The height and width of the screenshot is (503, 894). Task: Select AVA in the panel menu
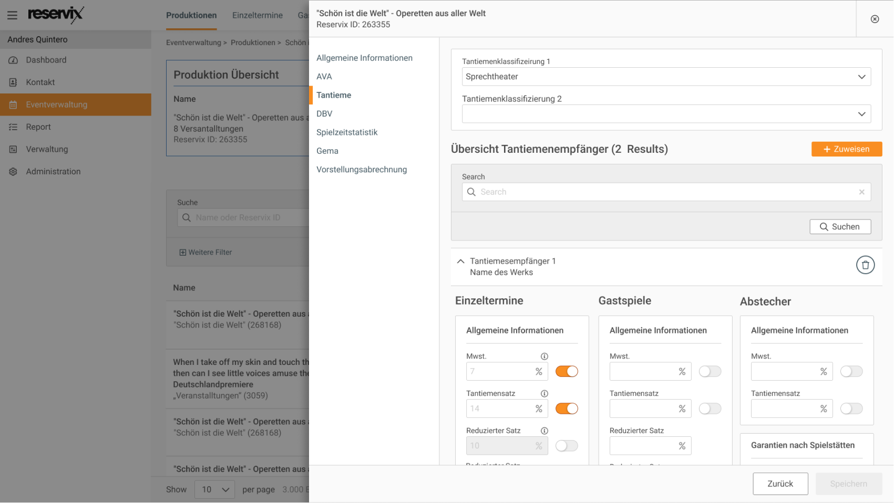point(324,77)
